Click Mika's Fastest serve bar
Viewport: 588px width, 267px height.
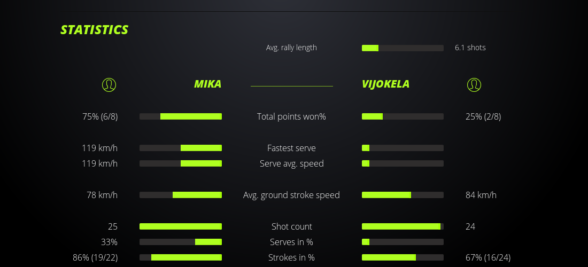click(x=181, y=148)
